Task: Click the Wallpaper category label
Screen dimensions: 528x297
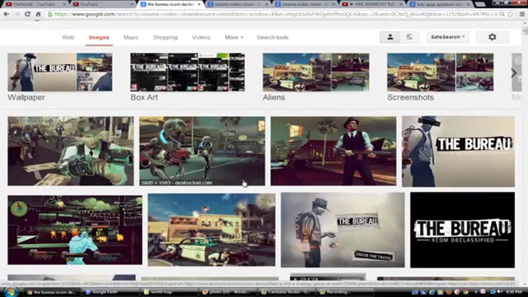Action: 26,97
